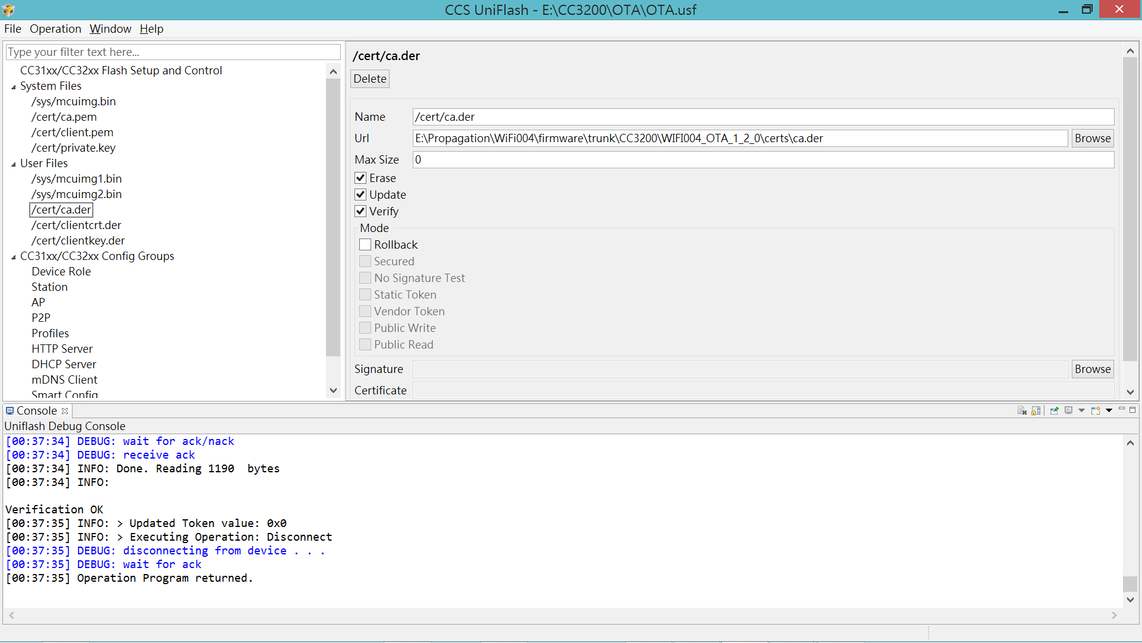Restore down the UniFlash window
This screenshot has height=643, width=1142.
1087,10
